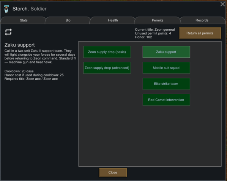
Task: Click the 'Honor: 102' text
Action: tap(143, 37)
